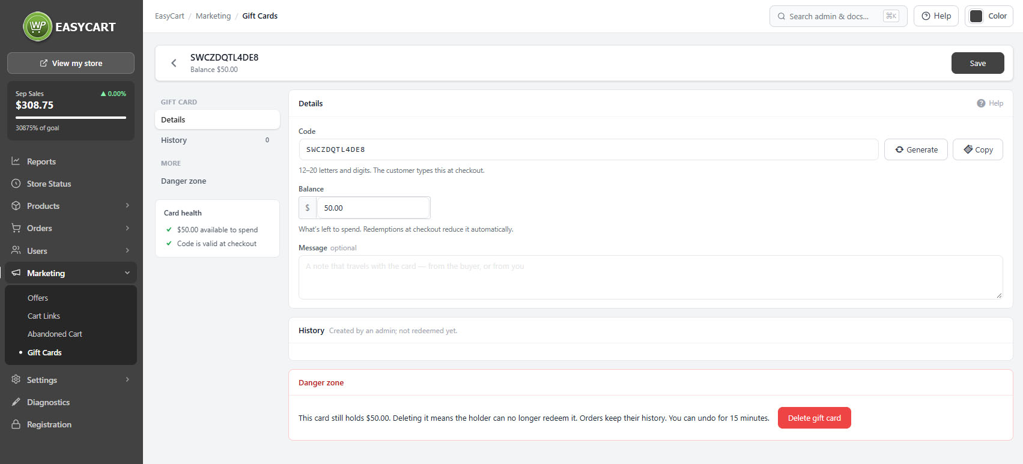The image size is (1023, 464).
Task: Click the Diagnostics wrench icon
Action: [x=16, y=402]
